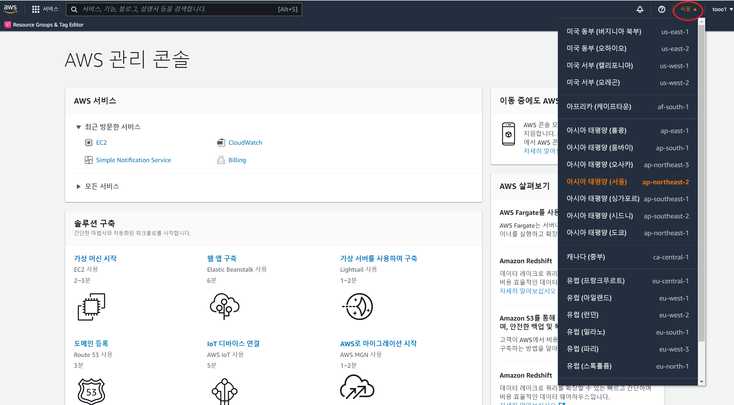Click the Resource Groups & Tag Editor icon
Viewport: 734px width, 405px height.
8,25
